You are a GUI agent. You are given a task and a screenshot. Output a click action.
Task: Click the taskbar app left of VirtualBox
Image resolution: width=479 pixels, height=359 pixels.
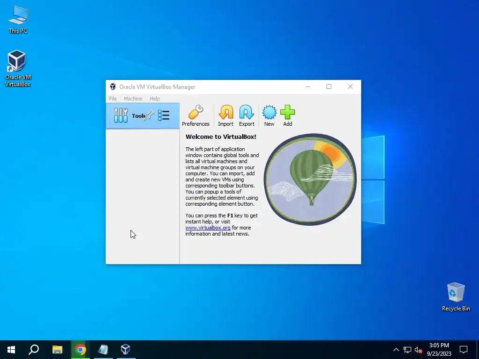tap(103, 350)
